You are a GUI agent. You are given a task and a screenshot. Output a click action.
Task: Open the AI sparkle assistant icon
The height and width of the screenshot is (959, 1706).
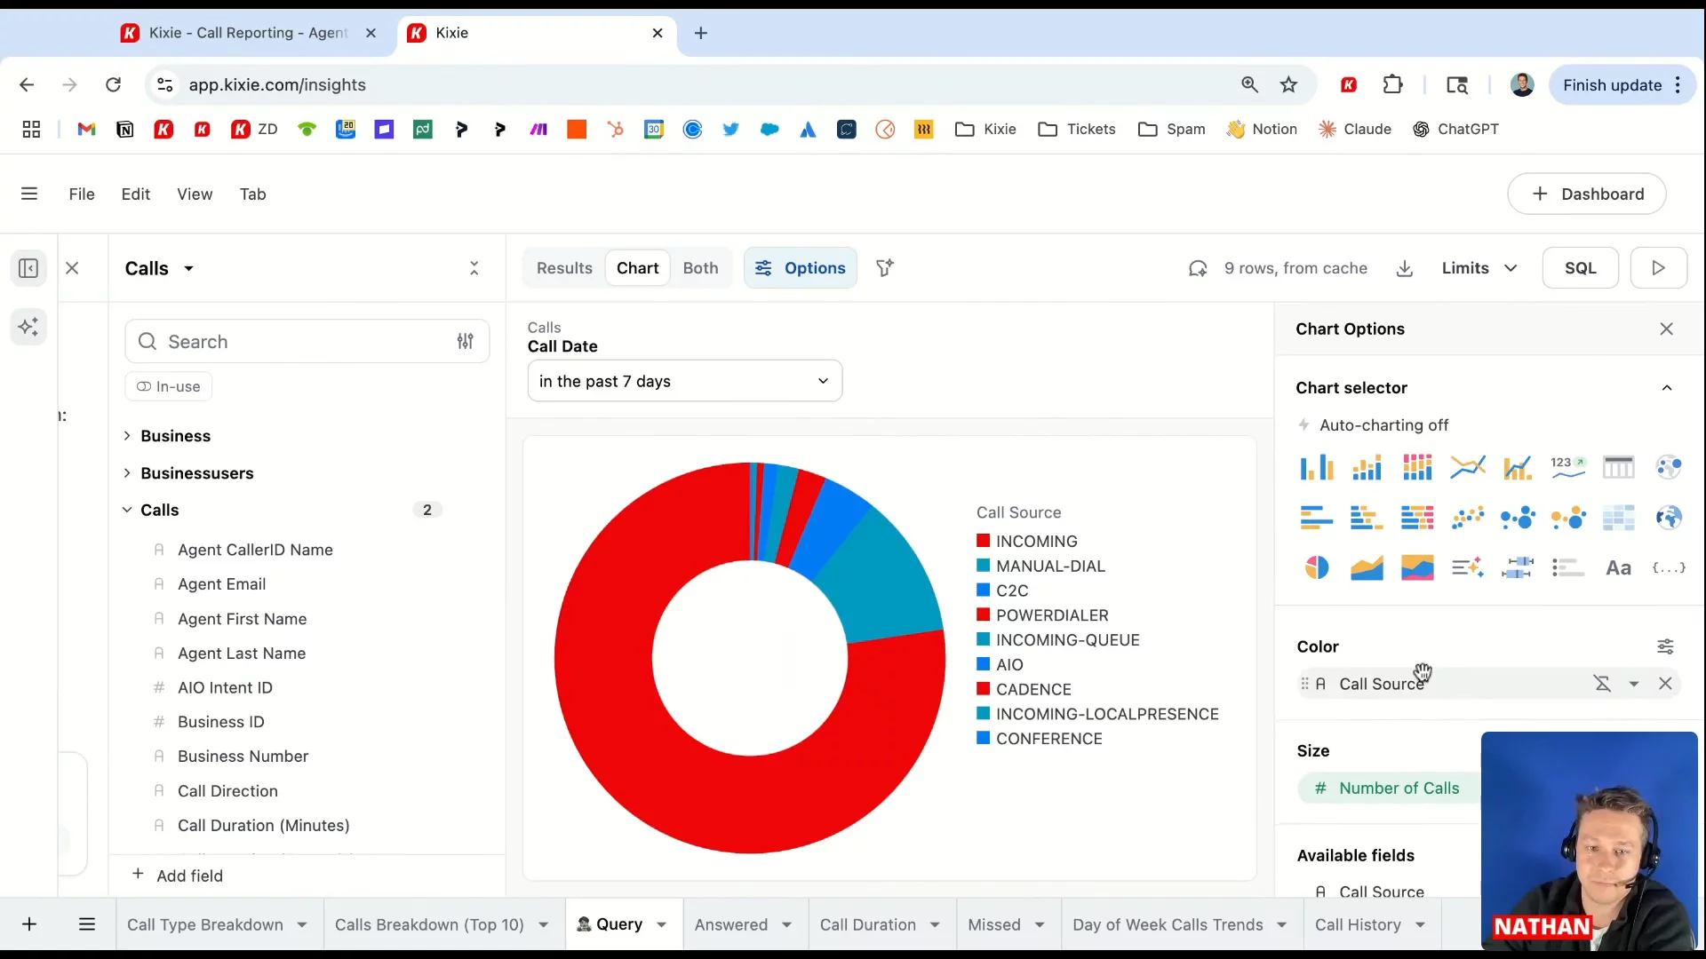[x=28, y=327]
